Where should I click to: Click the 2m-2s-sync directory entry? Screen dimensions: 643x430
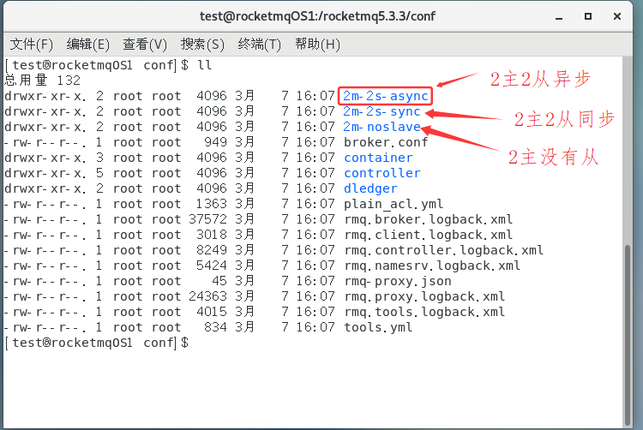coord(382,111)
